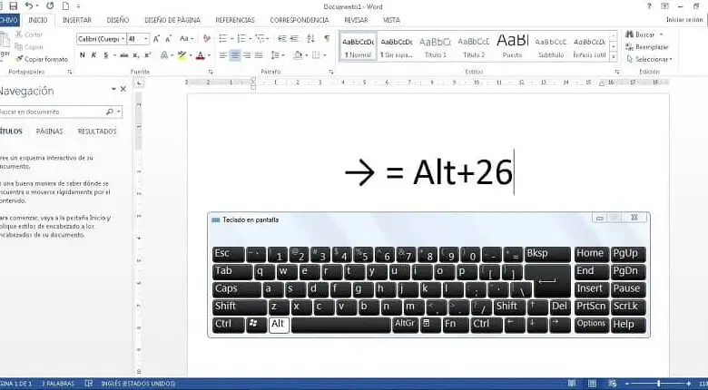The width and height of the screenshot is (708, 390).
Task: Toggle italic K formatting
Action: point(93,55)
